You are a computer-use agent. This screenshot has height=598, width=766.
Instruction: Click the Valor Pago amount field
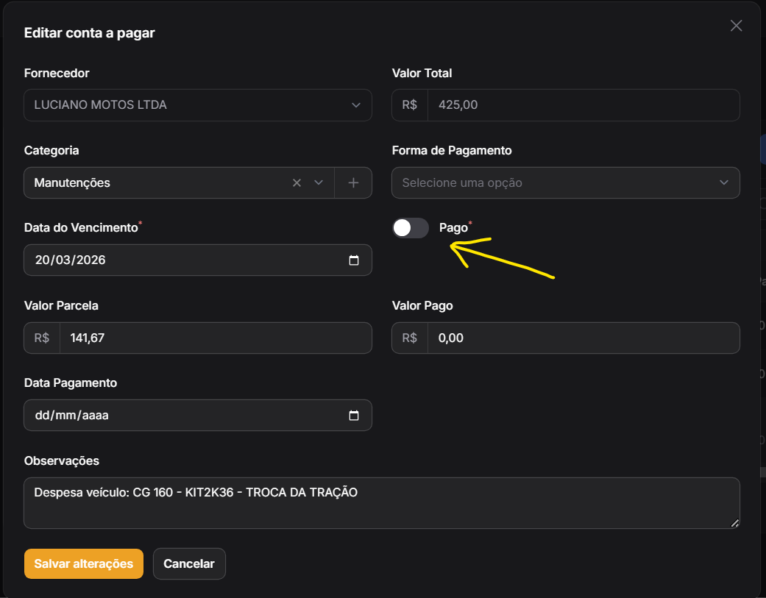[584, 338]
